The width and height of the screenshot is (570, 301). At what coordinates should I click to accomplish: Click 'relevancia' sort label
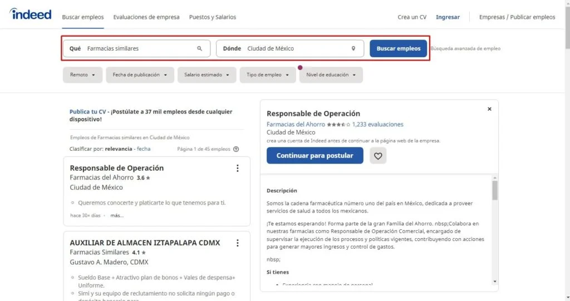tap(119, 149)
